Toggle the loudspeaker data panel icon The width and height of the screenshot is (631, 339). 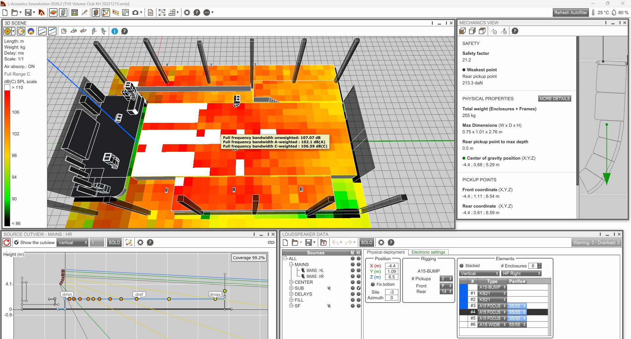click(x=96, y=12)
